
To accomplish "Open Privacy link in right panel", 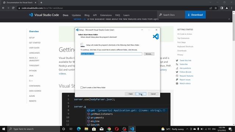I will point(180,55).
